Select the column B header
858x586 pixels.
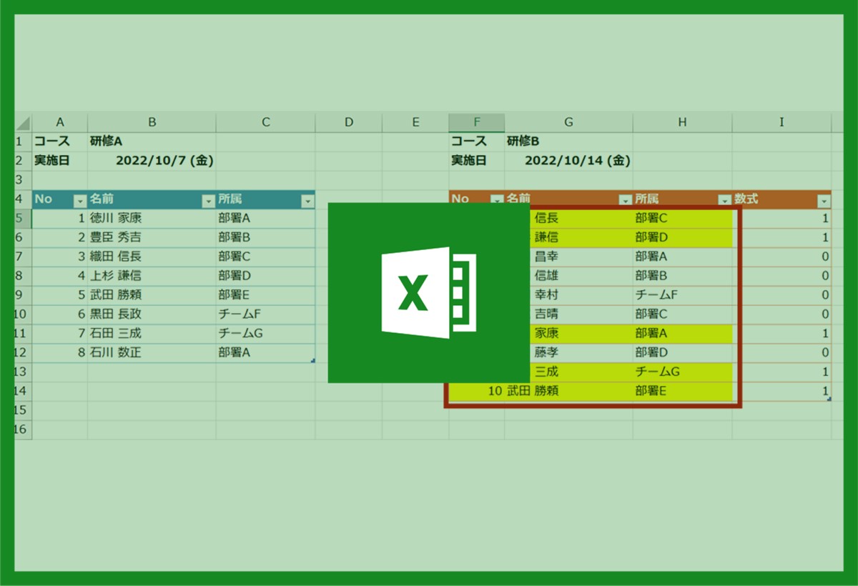click(x=152, y=122)
